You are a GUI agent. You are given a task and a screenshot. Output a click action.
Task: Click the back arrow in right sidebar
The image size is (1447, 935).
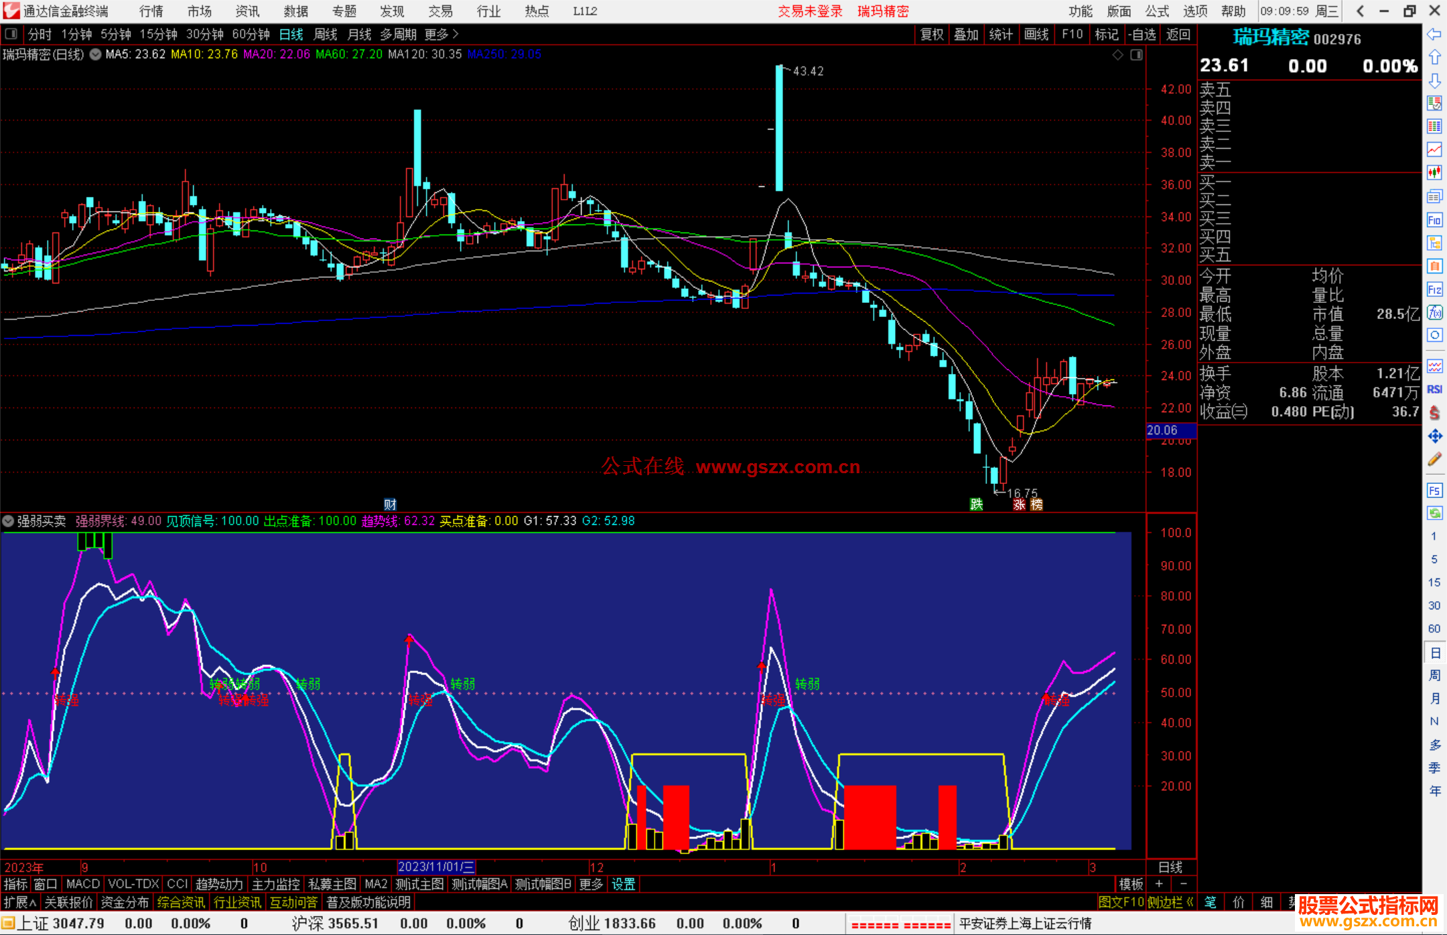1434,34
